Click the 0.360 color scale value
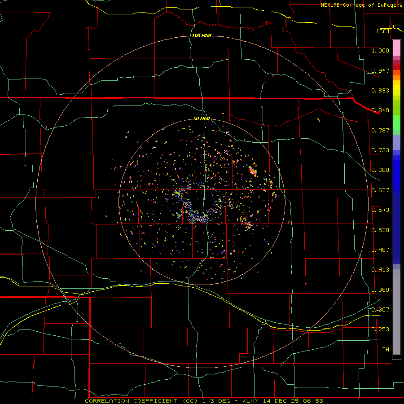 tap(380, 290)
